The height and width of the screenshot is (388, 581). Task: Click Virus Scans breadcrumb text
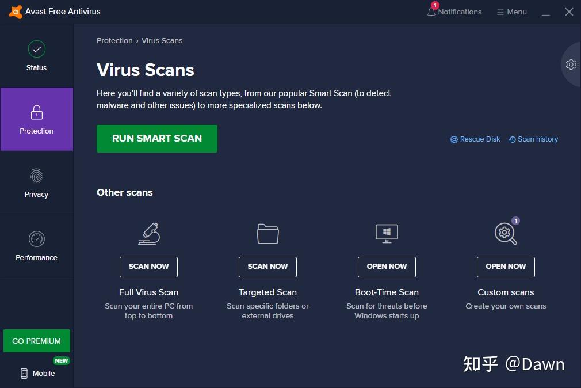(162, 41)
